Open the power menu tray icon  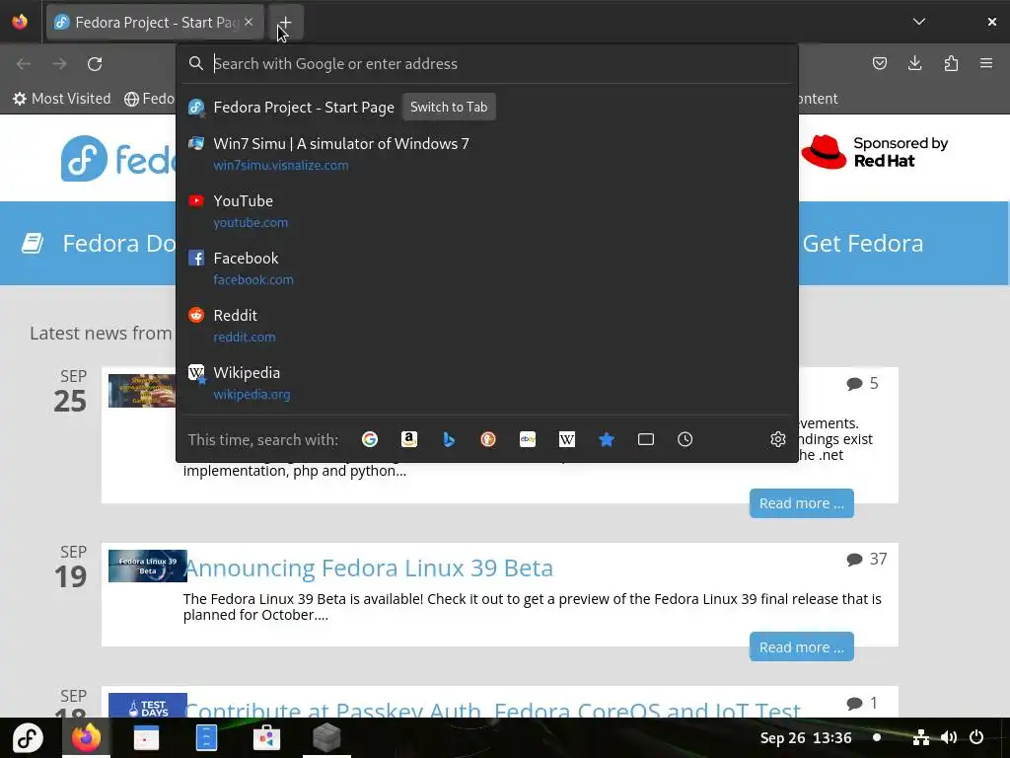(976, 737)
